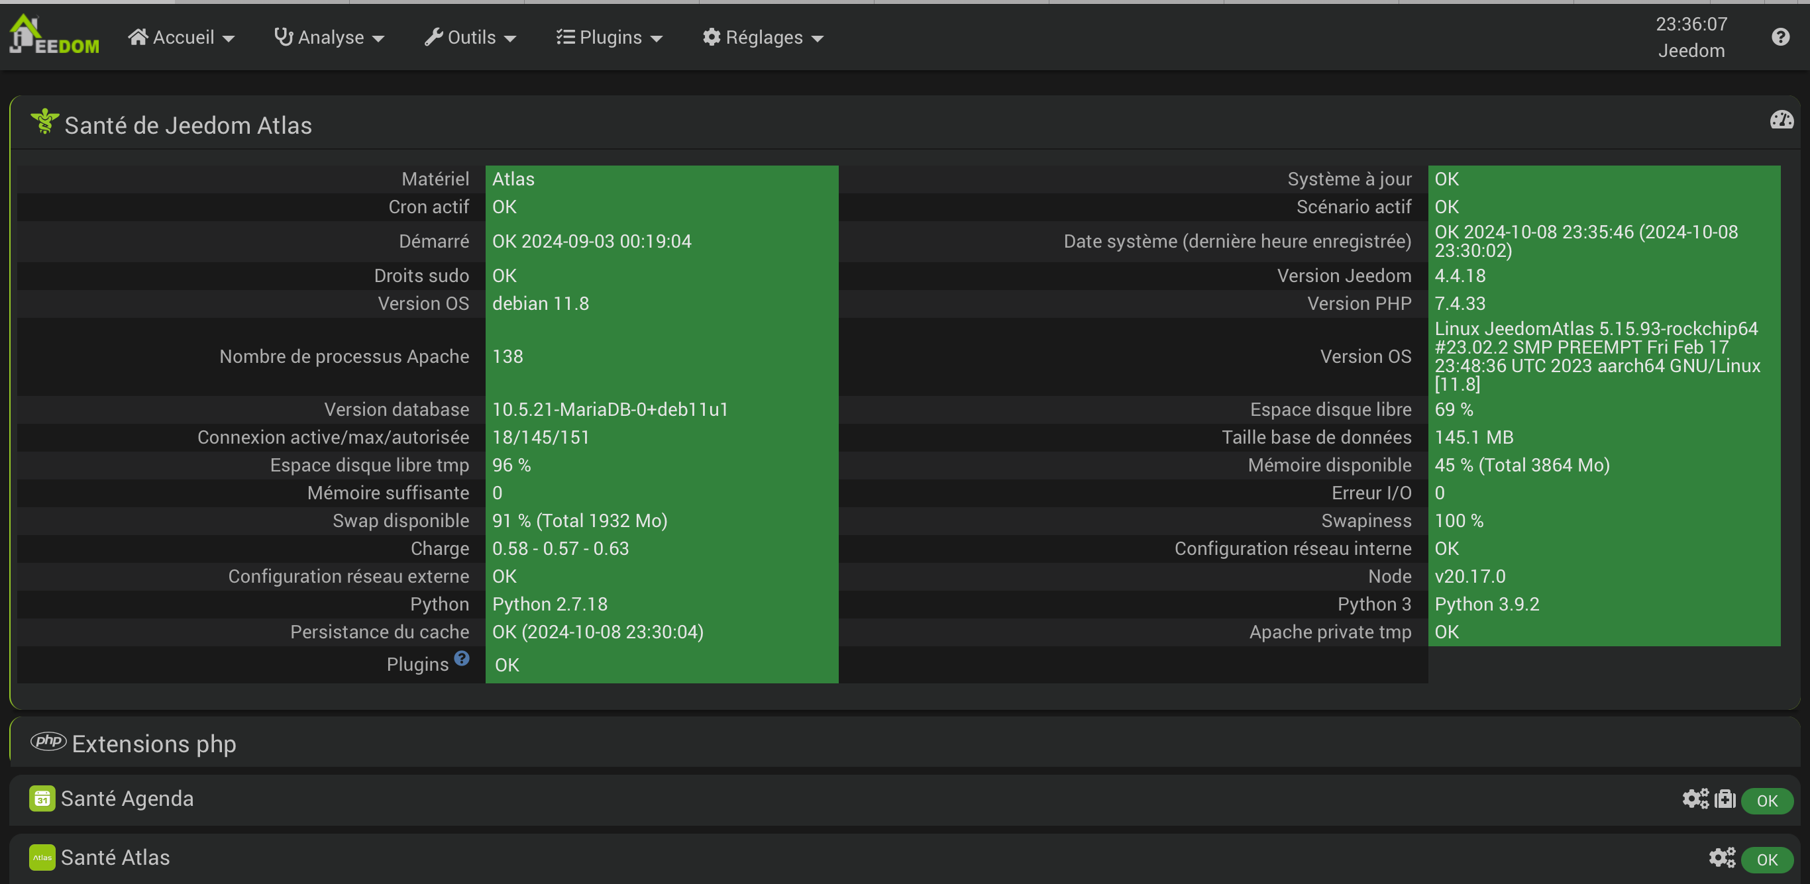Image resolution: width=1810 pixels, height=884 pixels.
Task: Click the Système à jour label
Action: pyautogui.click(x=1349, y=179)
